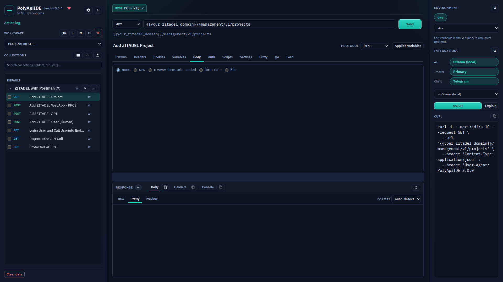Duplicate workspace with the copy icon
503x282 pixels.
tap(81, 33)
